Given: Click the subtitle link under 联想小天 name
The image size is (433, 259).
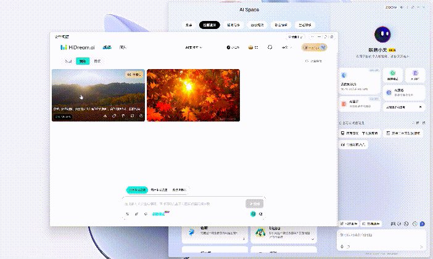Looking at the screenshot, I should click(x=382, y=56).
